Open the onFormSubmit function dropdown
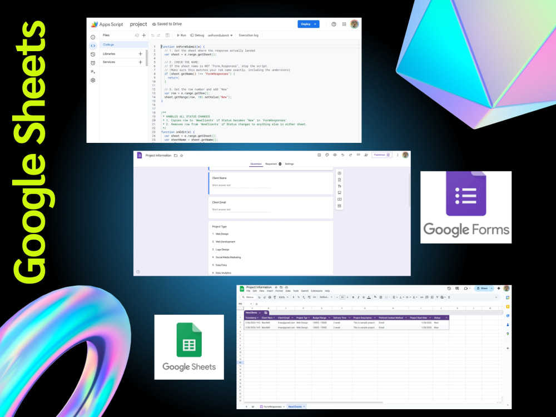The height and width of the screenshot is (417, 556). click(x=220, y=36)
